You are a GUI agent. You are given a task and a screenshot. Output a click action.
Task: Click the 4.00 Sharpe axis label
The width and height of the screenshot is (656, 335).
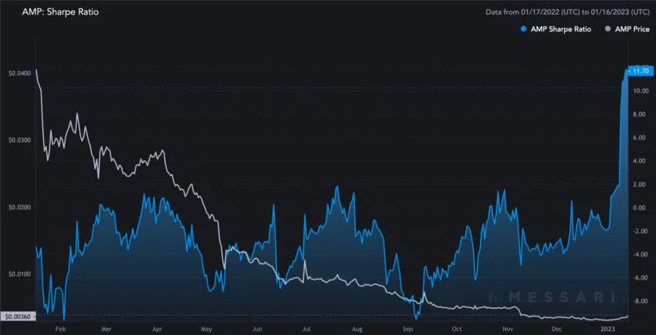click(641, 161)
